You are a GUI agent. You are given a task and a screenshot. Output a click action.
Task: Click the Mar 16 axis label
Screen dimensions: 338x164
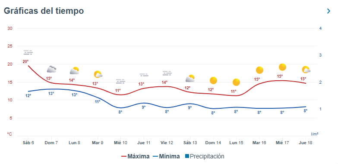coord(259,143)
